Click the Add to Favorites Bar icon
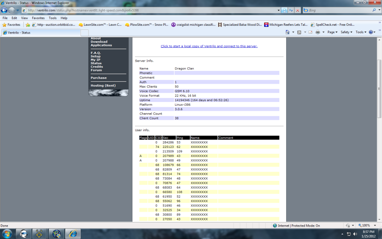The height and width of the screenshot is (239, 382). click(x=28, y=25)
